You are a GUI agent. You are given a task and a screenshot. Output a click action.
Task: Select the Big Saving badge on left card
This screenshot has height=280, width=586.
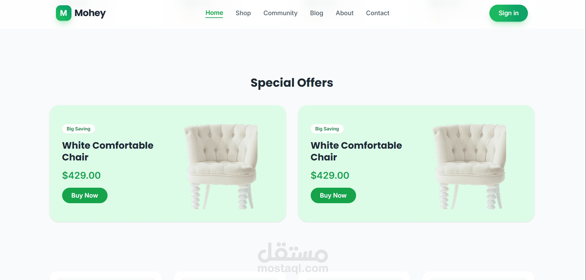[x=78, y=129]
